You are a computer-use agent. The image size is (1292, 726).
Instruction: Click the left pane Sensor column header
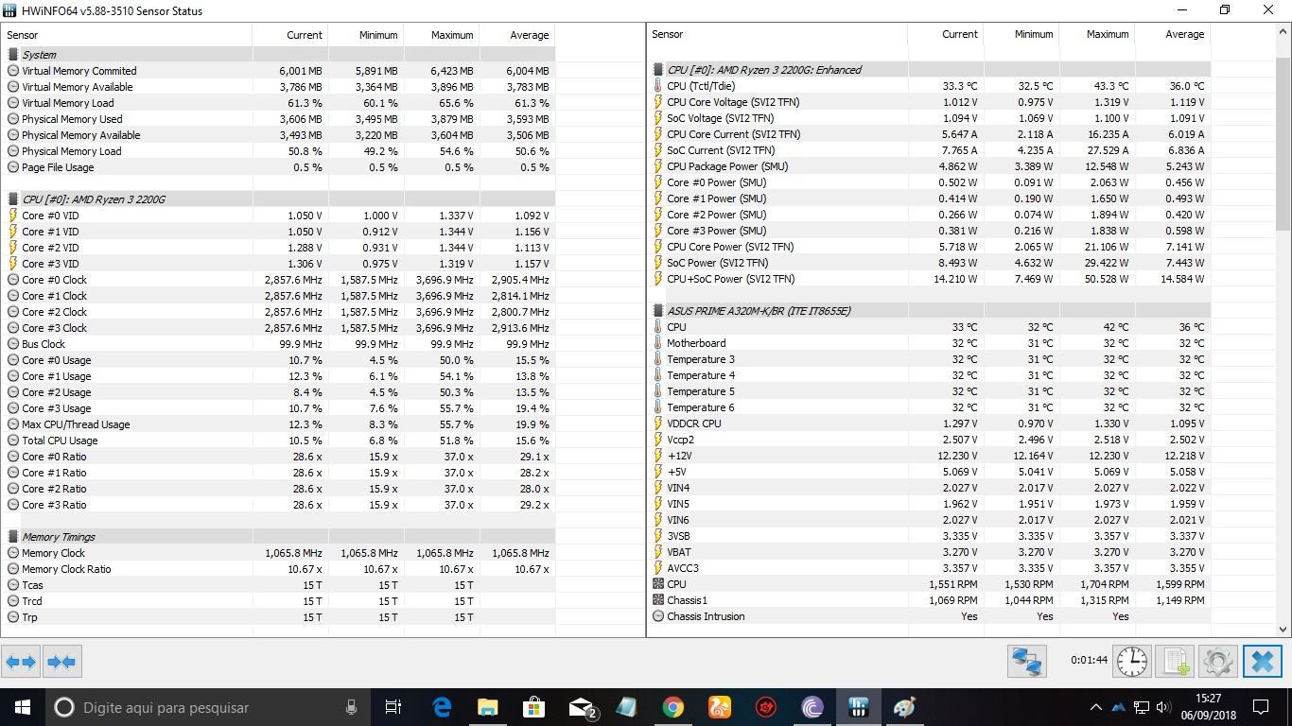[127, 35]
